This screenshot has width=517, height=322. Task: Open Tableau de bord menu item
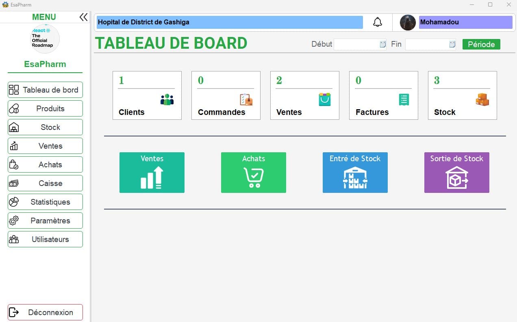[x=45, y=90]
